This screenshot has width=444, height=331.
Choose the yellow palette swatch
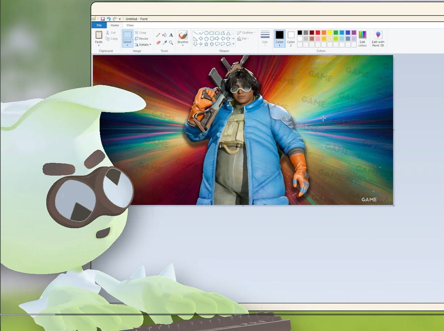330,32
